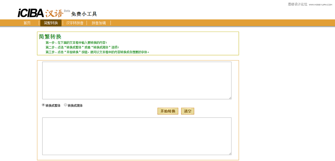Choose the 转换成简体 radio option
335x161 pixels.
(65, 105)
